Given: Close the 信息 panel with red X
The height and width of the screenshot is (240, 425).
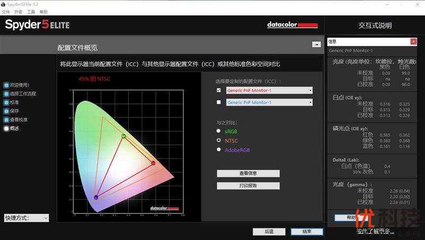Looking at the screenshot, I should [x=413, y=42].
